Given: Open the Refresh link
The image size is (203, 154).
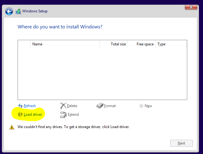Looking at the screenshot, I should click(30, 106).
